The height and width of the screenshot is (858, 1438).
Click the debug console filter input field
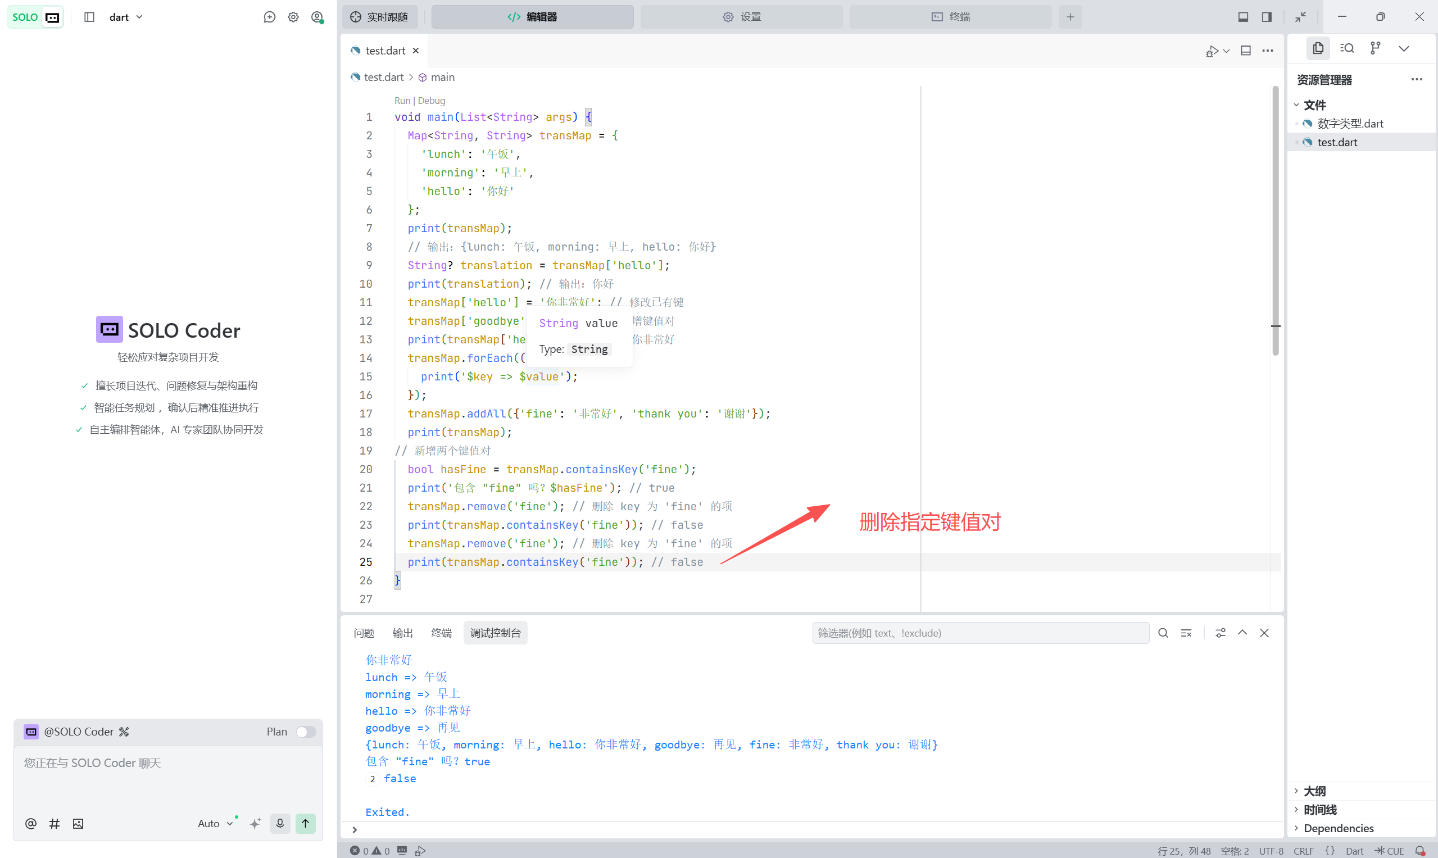pyautogui.click(x=980, y=633)
